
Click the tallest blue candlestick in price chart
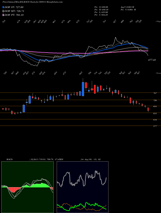click(83, 89)
